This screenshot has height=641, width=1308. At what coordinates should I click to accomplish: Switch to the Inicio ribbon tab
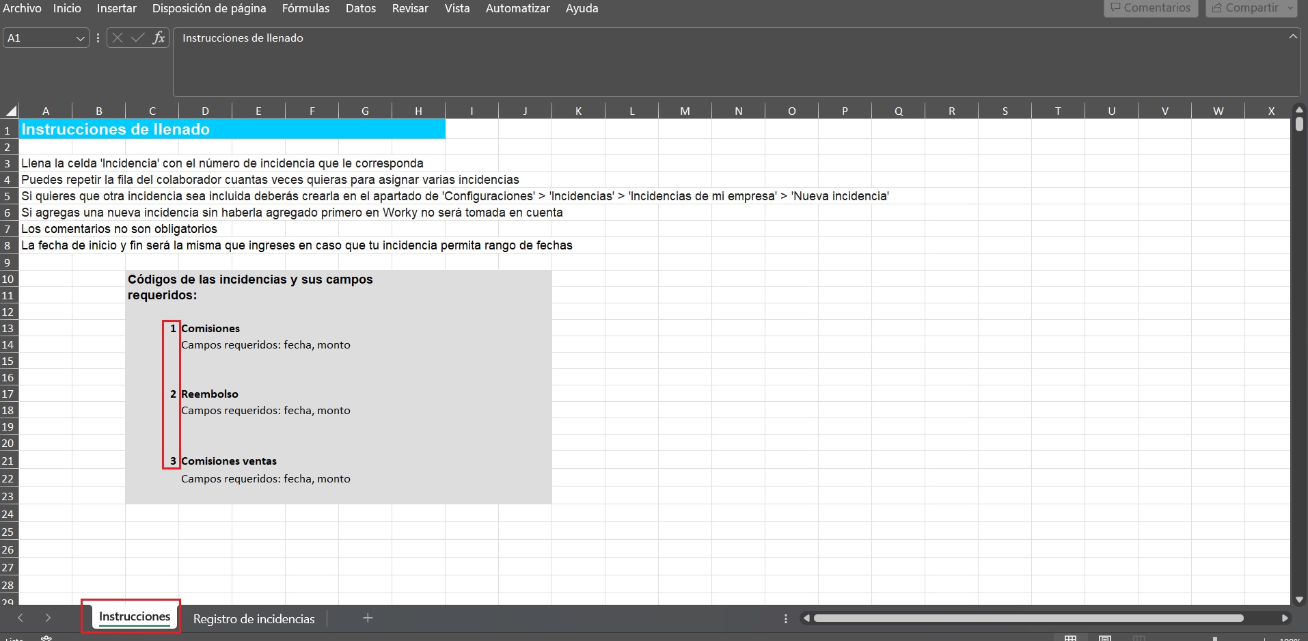(x=67, y=8)
